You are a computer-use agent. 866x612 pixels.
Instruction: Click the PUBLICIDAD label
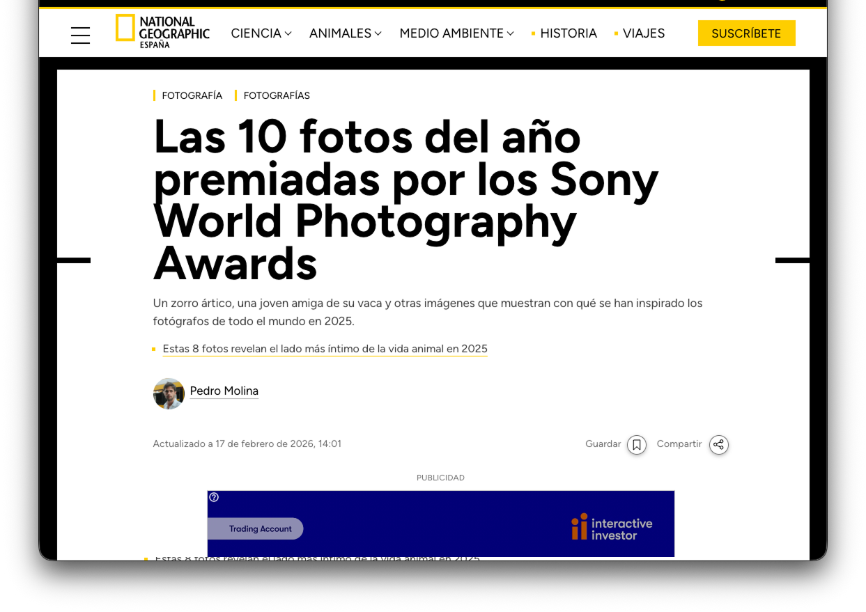(x=440, y=478)
